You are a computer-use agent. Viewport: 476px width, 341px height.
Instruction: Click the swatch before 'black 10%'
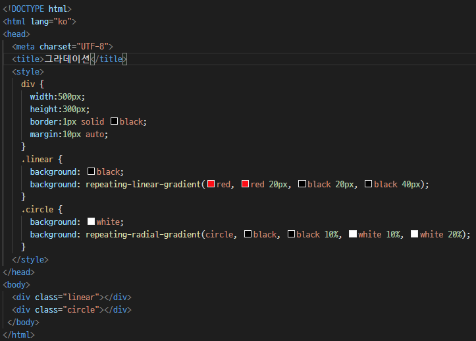pos(291,234)
